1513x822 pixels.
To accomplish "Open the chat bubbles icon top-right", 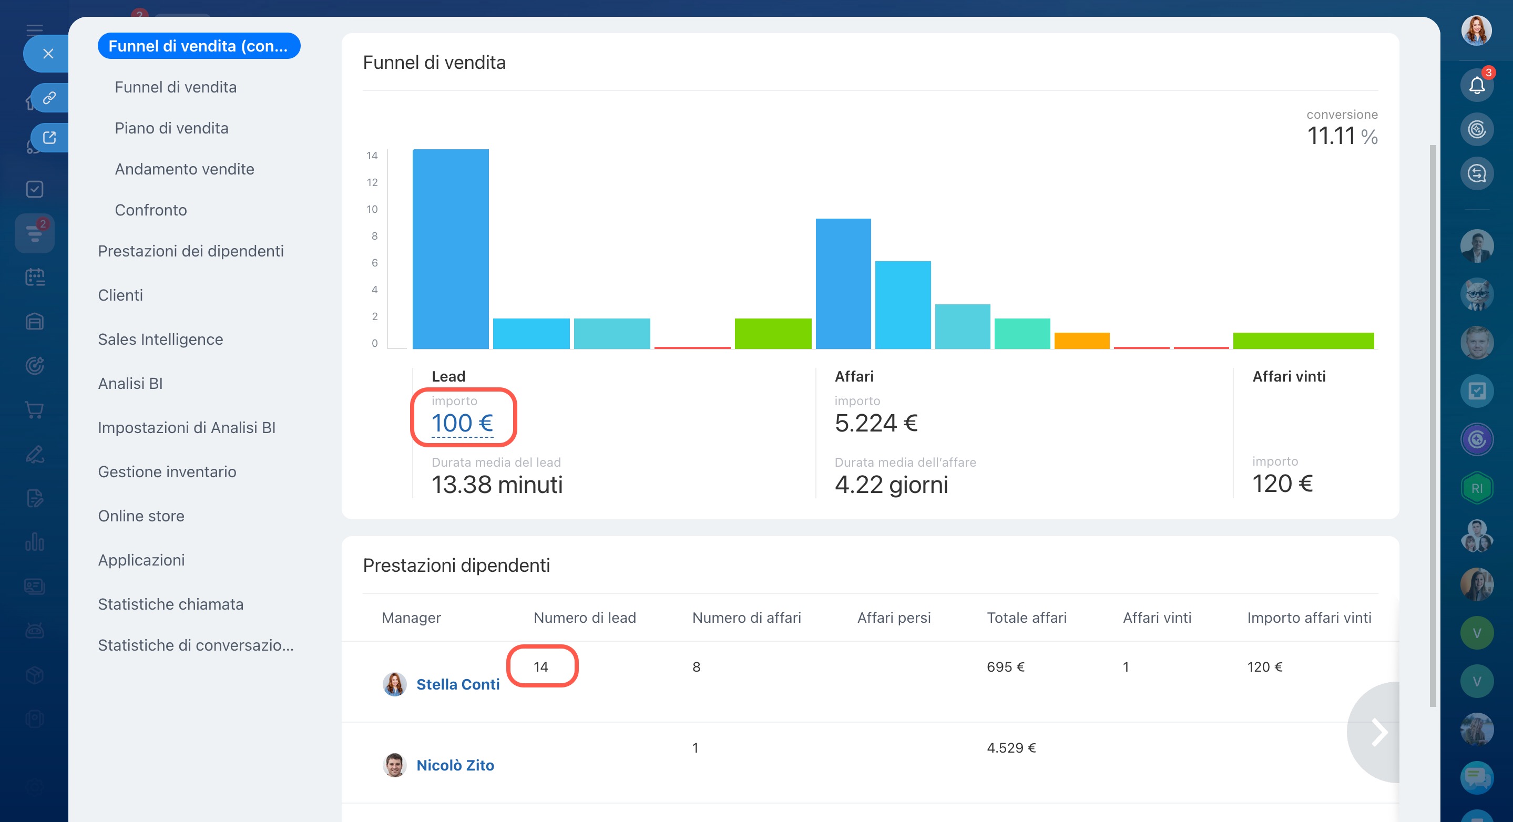I will 1476,173.
